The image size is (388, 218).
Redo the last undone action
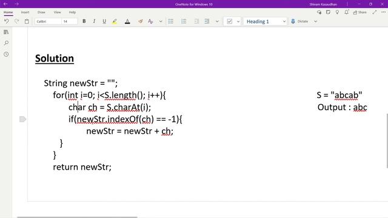pos(16,21)
